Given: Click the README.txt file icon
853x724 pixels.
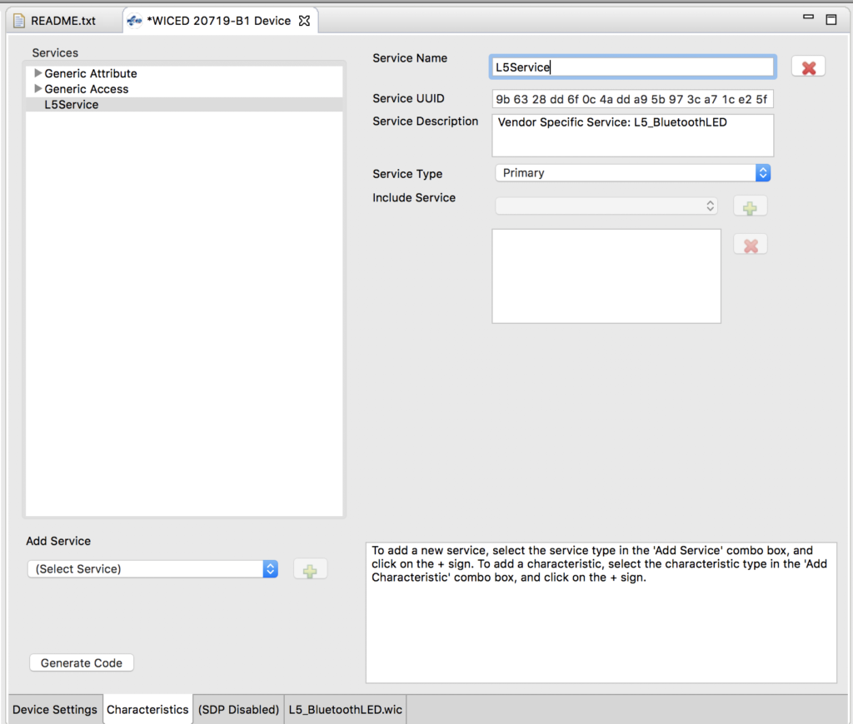Looking at the screenshot, I should tap(19, 21).
